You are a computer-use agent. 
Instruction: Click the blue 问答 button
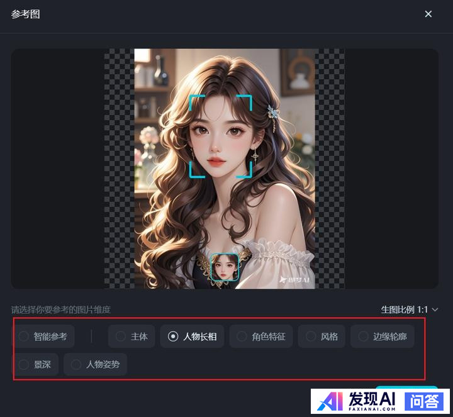[423, 401]
